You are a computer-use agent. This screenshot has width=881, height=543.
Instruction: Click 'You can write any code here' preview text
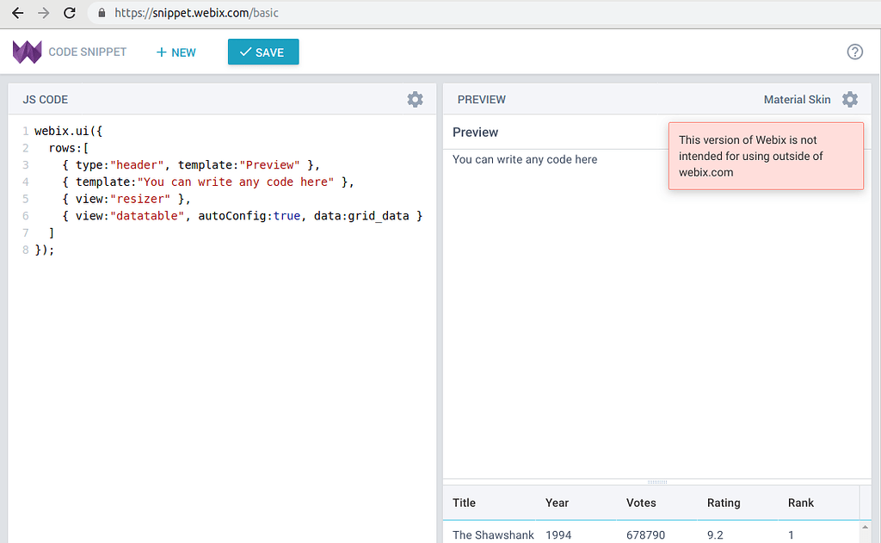point(525,160)
